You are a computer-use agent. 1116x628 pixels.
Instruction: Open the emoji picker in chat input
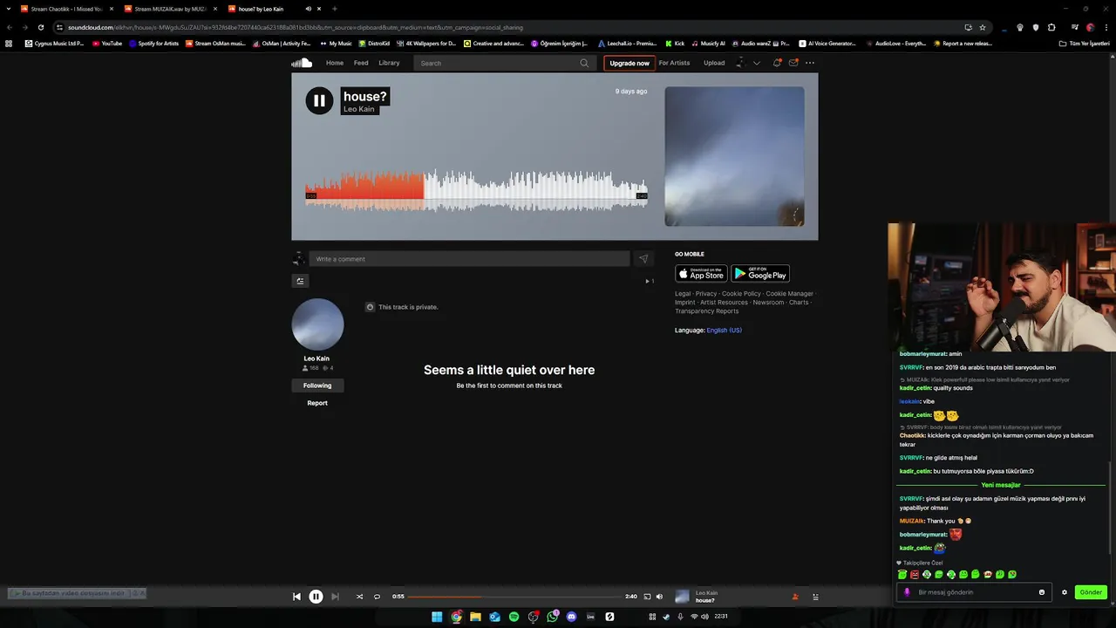point(1041,592)
